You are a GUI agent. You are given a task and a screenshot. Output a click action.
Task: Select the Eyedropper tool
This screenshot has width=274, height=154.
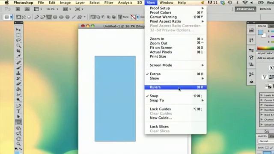click(x=18, y=56)
